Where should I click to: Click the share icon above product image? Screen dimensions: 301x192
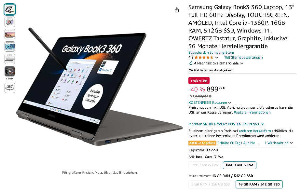(x=177, y=10)
